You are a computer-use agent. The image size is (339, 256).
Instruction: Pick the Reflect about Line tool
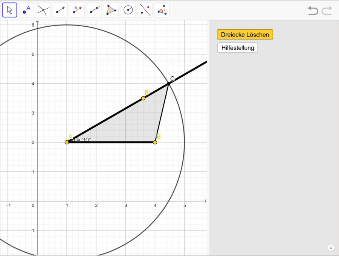click(145, 10)
